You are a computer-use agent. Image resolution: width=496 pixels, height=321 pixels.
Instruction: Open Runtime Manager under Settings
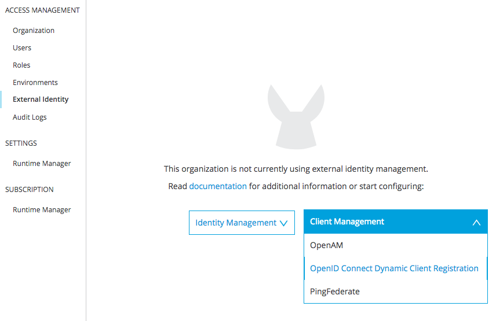click(42, 164)
